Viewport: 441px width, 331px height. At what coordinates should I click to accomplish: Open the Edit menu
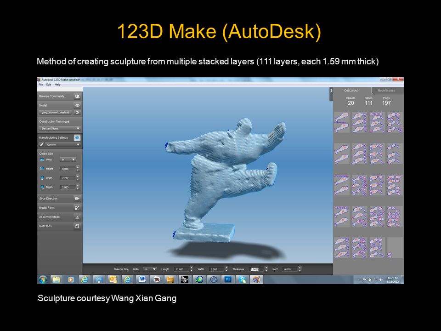pos(49,85)
